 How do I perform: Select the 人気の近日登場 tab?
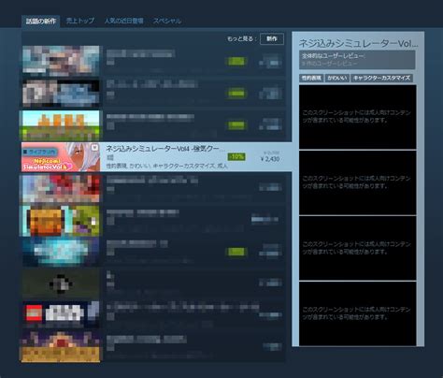tap(124, 21)
